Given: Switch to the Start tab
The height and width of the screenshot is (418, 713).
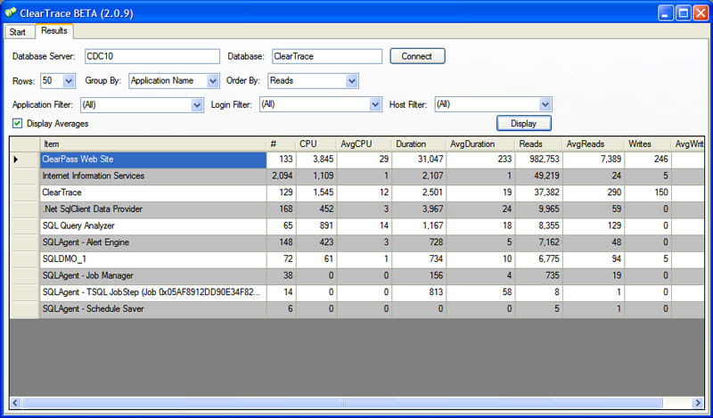Looking at the screenshot, I should [x=18, y=32].
